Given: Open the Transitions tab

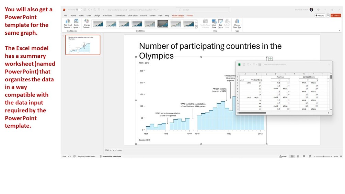Looking at the screenshot, I should 107,15.
